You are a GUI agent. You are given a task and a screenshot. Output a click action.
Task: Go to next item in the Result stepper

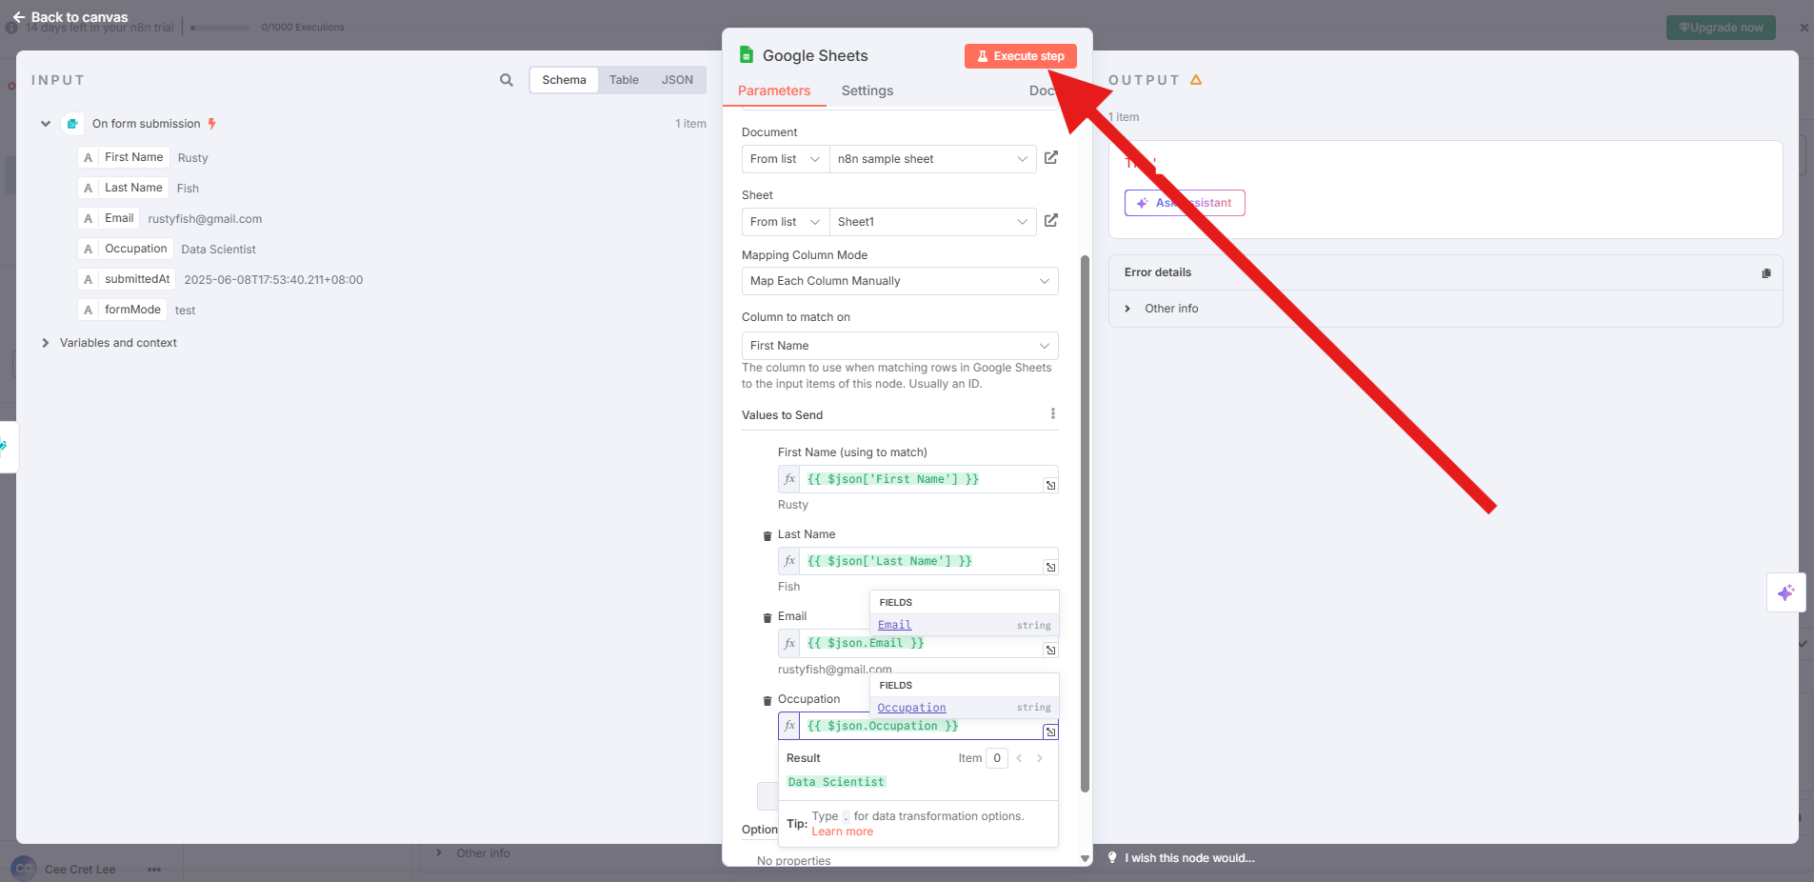click(x=1039, y=758)
